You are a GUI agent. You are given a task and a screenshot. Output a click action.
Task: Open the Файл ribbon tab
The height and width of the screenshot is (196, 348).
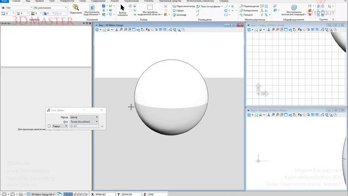click(x=4, y=1)
